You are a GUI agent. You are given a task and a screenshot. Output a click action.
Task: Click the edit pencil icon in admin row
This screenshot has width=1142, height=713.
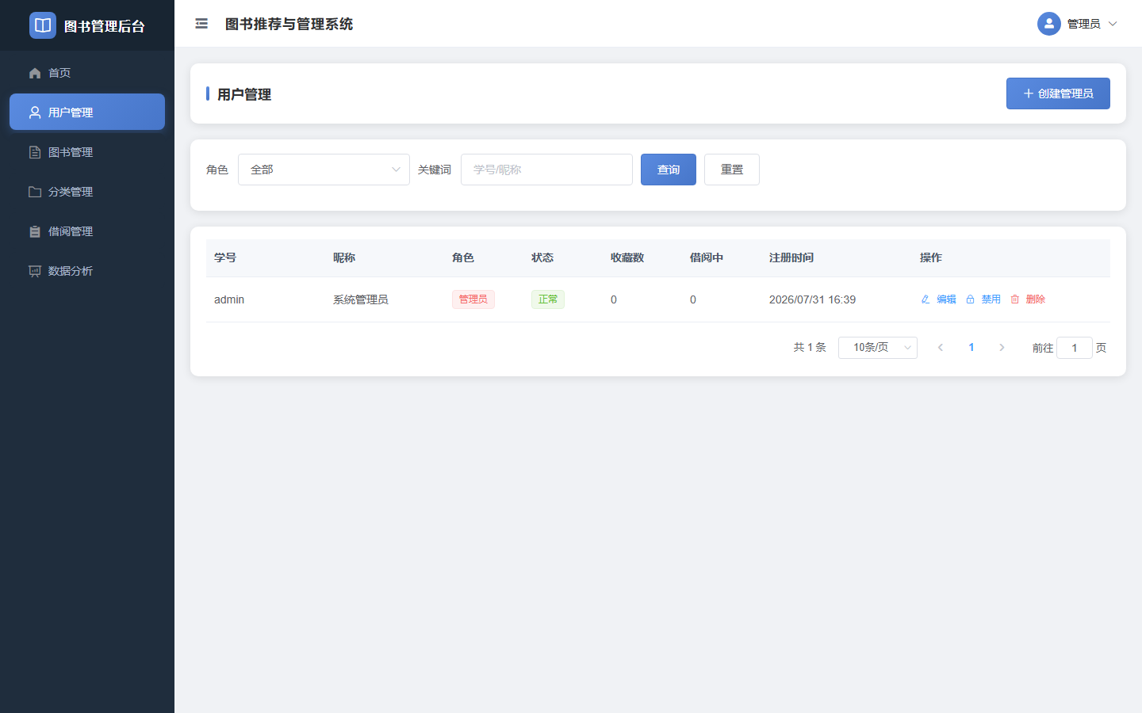pos(925,299)
